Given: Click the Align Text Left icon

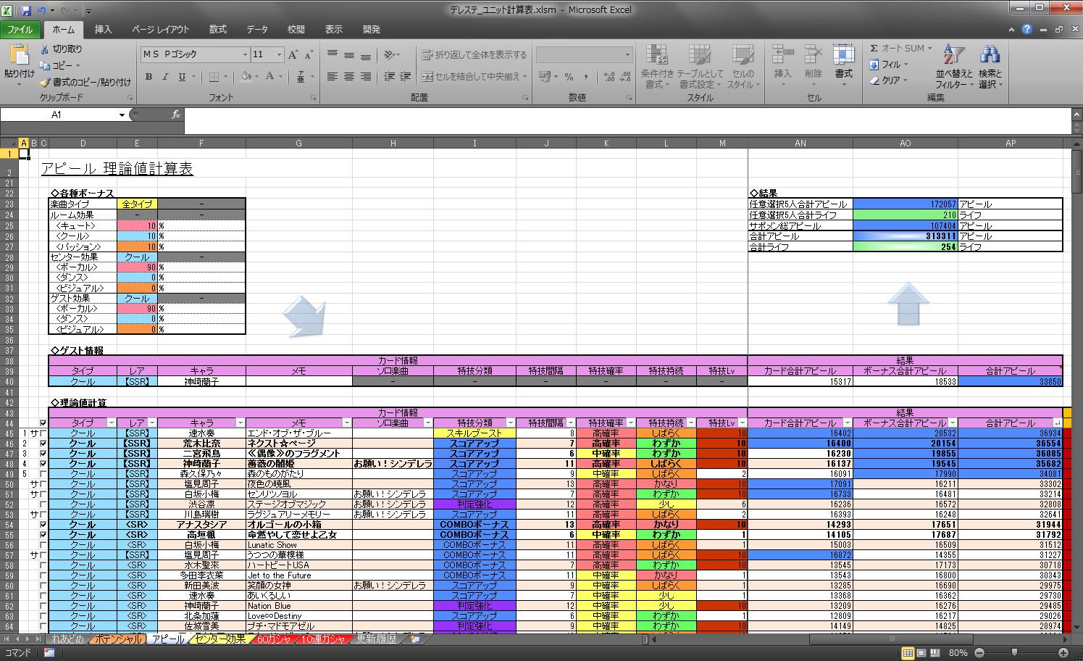Looking at the screenshot, I should [x=333, y=77].
